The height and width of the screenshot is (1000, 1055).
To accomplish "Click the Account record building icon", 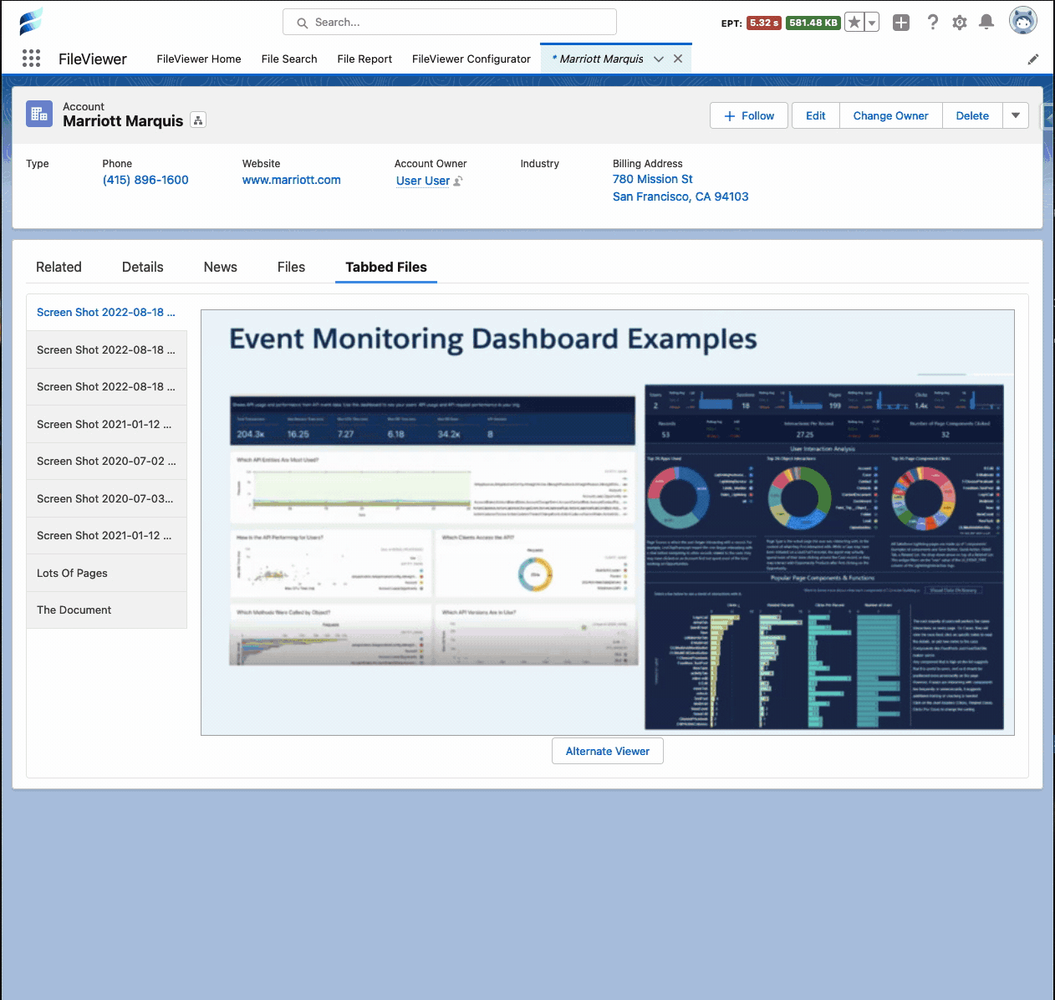I will tap(39, 114).
